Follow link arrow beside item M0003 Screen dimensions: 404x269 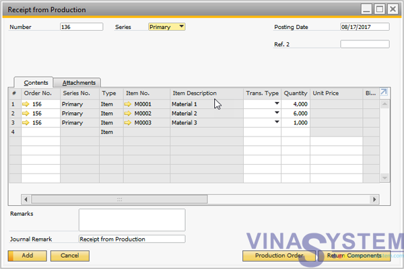click(128, 123)
